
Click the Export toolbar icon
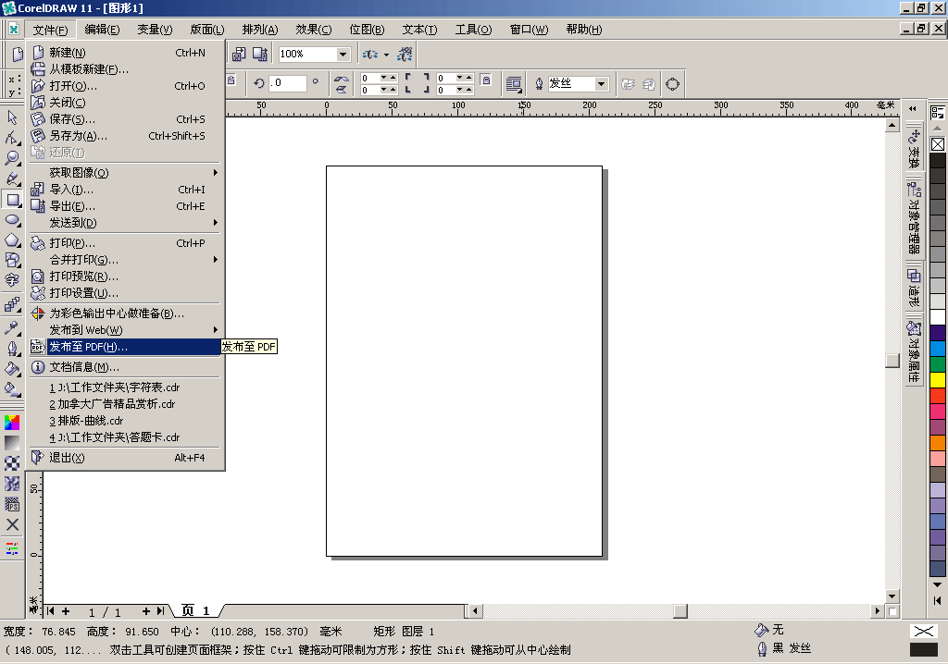260,55
